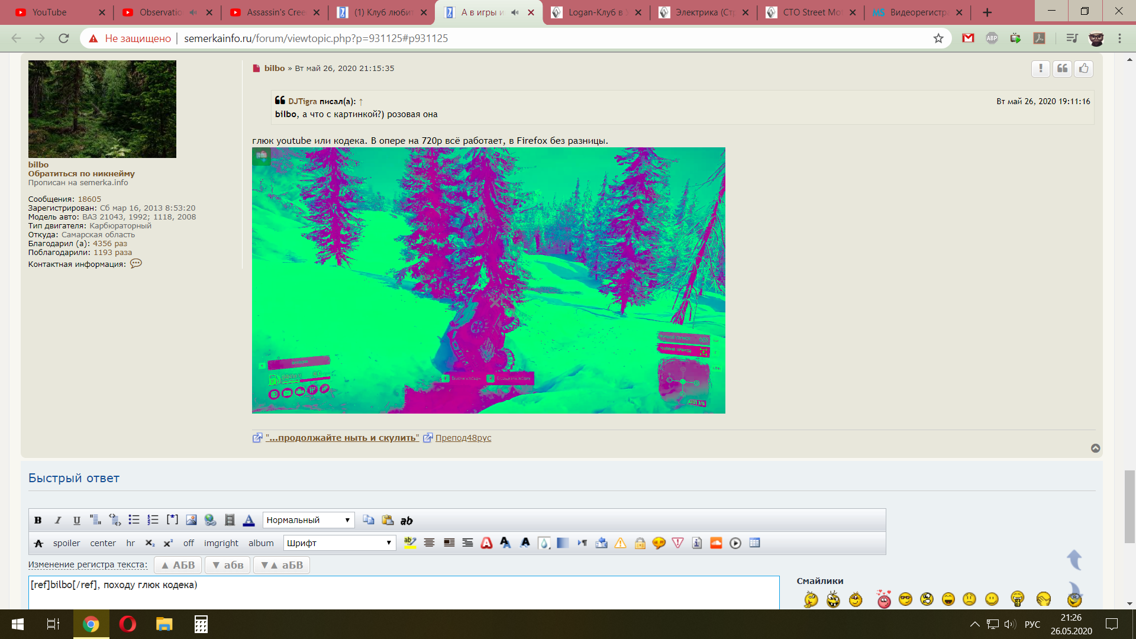Click the quote post icon on bilbo's message
This screenshot has height=639, width=1136.
[x=1062, y=69]
